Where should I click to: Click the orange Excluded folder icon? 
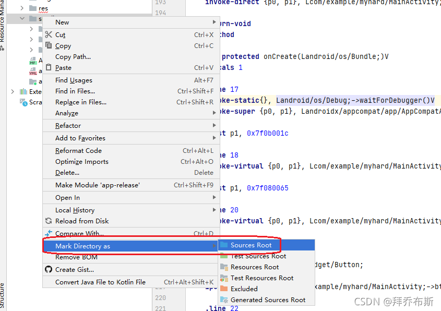point(224,289)
